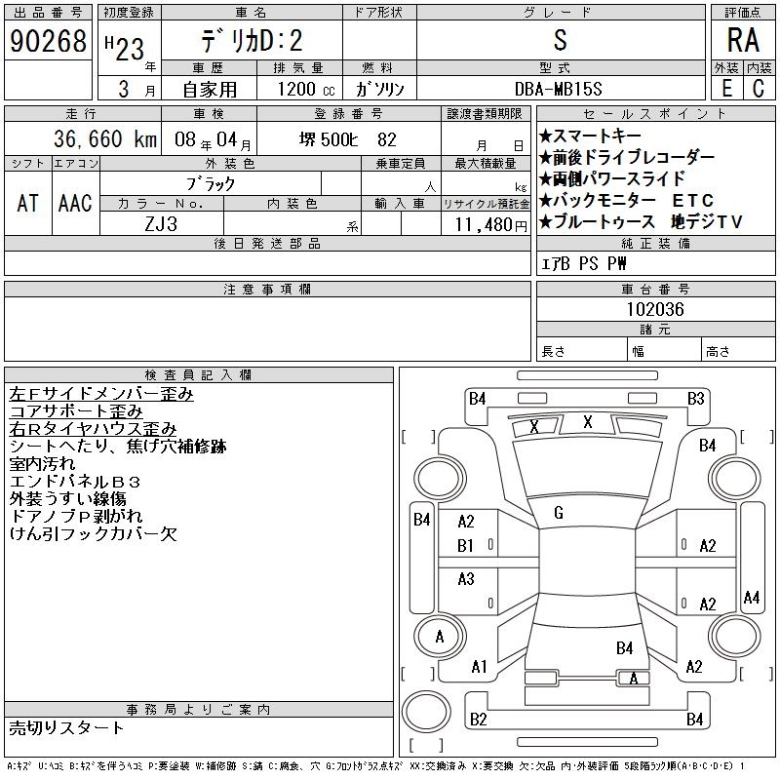The width and height of the screenshot is (780, 780).
Task: Select the colour number ZJ3
Action: click(161, 224)
